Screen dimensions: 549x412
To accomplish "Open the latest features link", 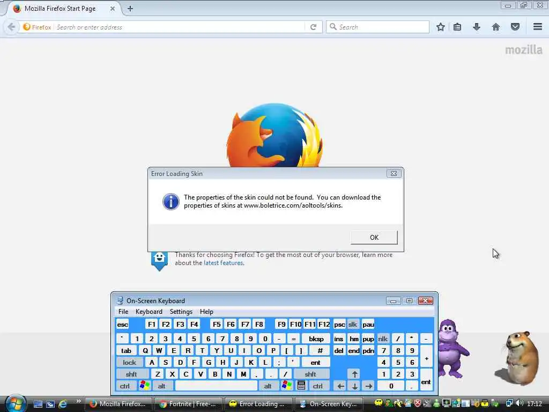I will 223,263.
